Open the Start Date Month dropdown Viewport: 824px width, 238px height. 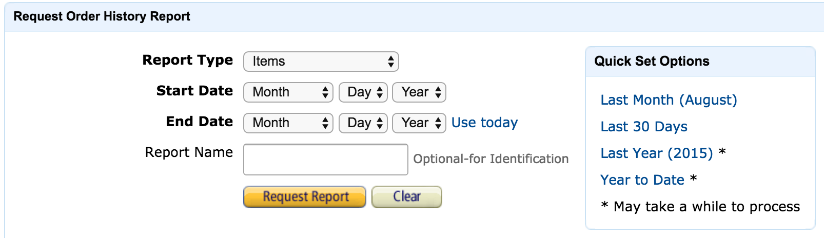click(x=288, y=92)
